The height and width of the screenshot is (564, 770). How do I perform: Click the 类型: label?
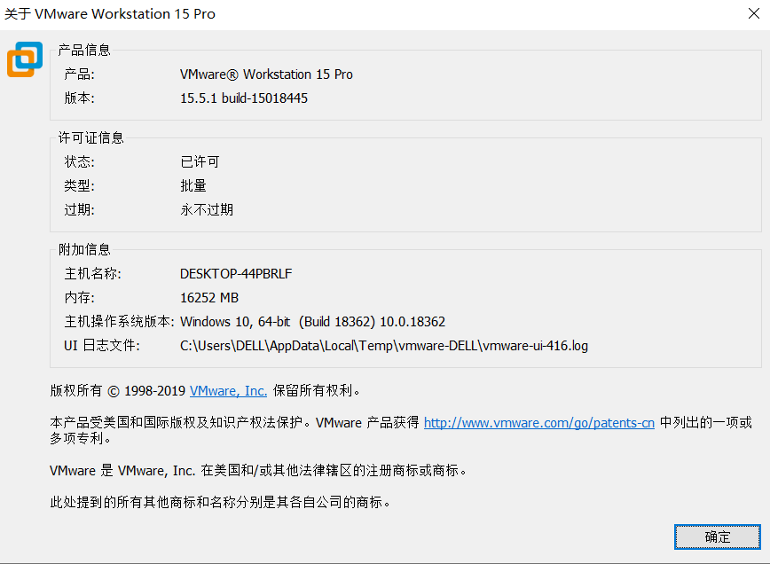coord(79,185)
